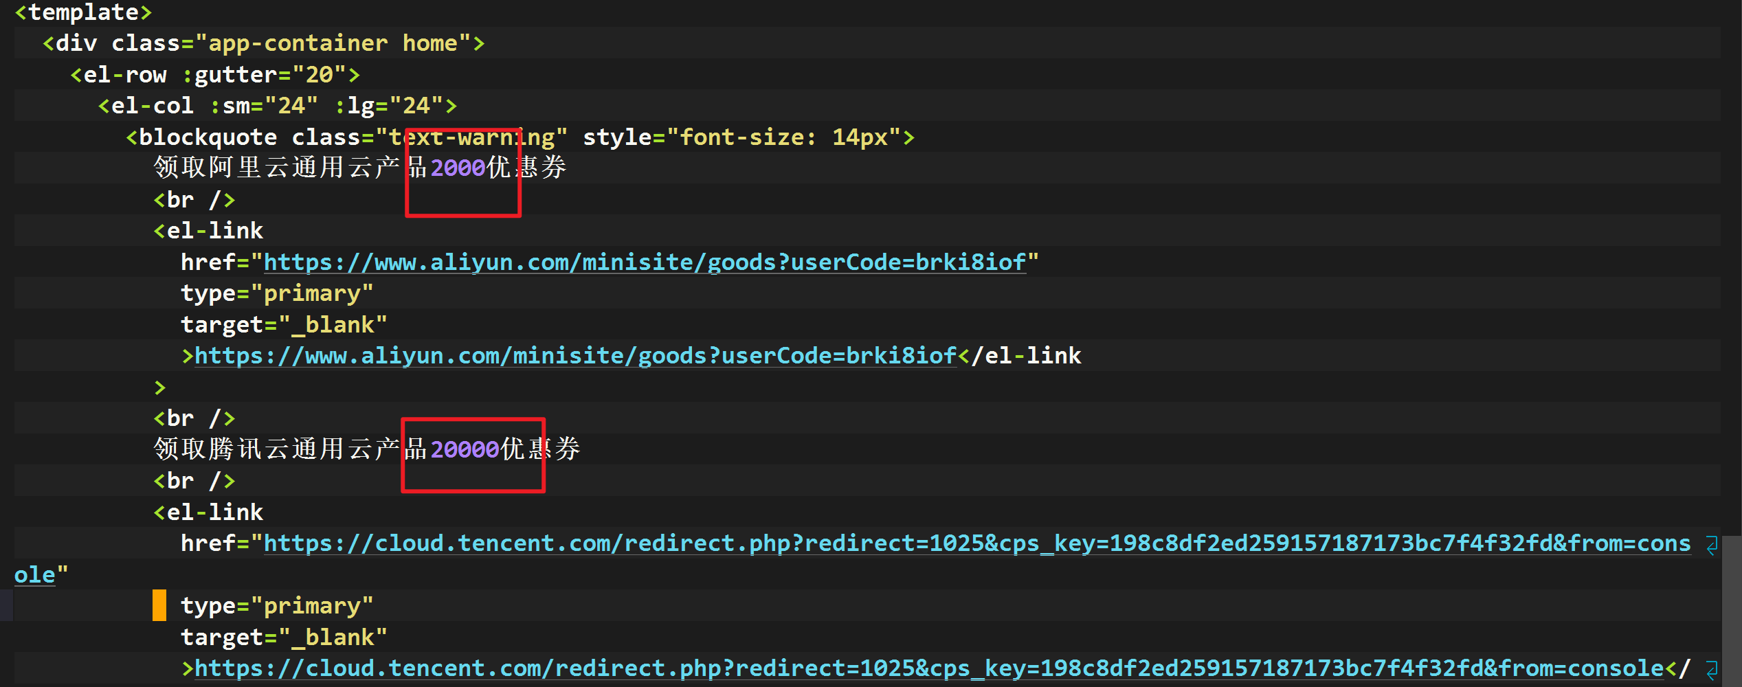Open the cloud.tencent.com URL in the href attribute
This screenshot has height=687, width=1742.
tap(977, 543)
